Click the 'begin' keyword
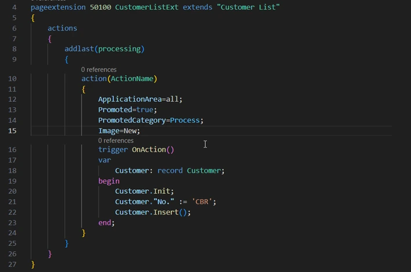Screen dimensions: 411x272 point(109,181)
